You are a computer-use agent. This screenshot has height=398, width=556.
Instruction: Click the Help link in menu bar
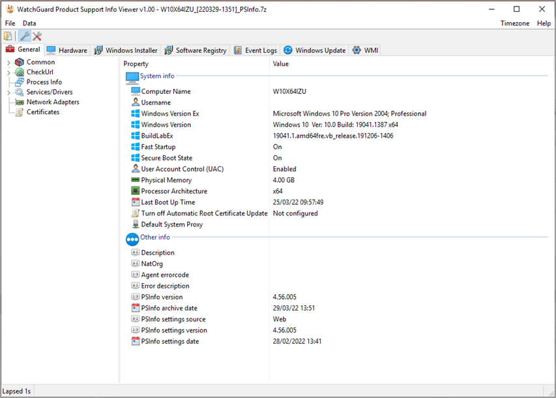tap(544, 23)
